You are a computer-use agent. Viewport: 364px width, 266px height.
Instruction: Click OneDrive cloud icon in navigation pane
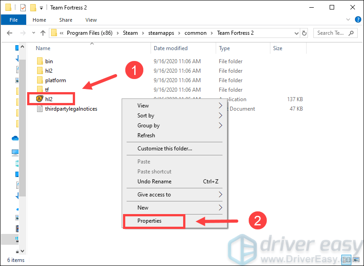[x=15, y=138]
